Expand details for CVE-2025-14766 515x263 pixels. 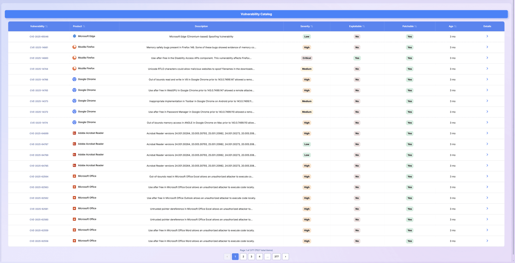pos(487,79)
